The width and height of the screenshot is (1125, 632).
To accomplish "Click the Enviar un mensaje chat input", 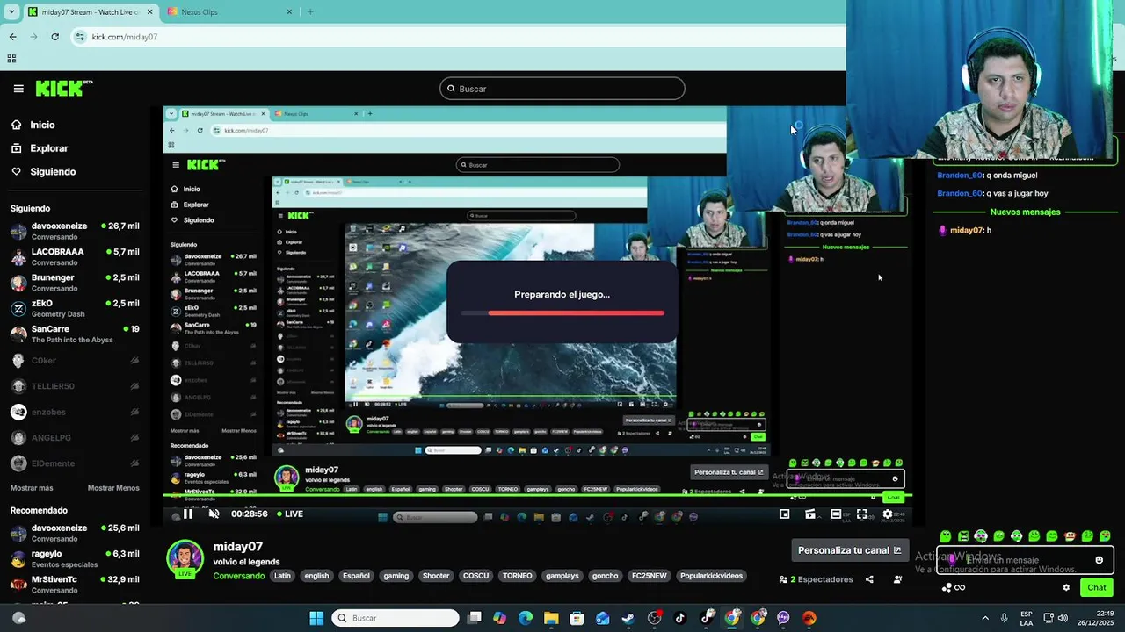I will (1025, 560).
